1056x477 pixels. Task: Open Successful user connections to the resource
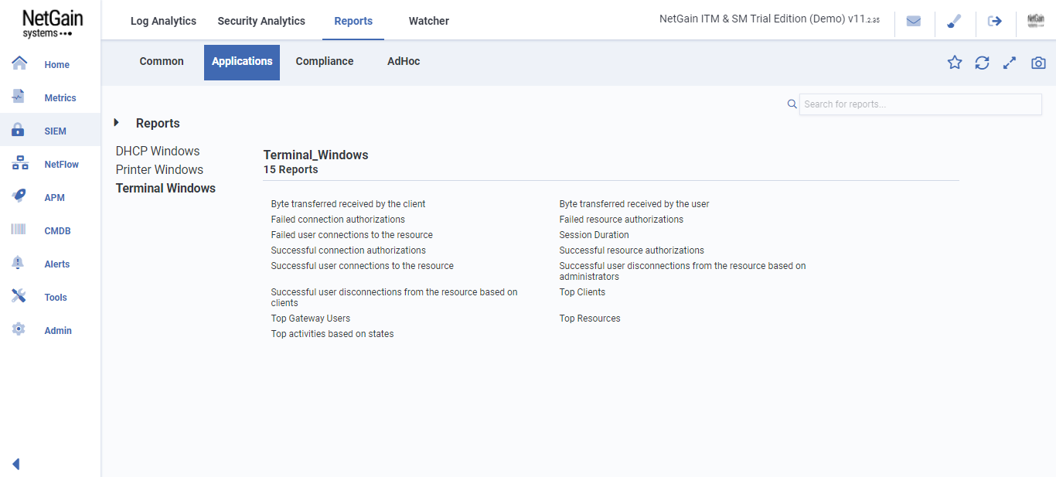click(362, 266)
